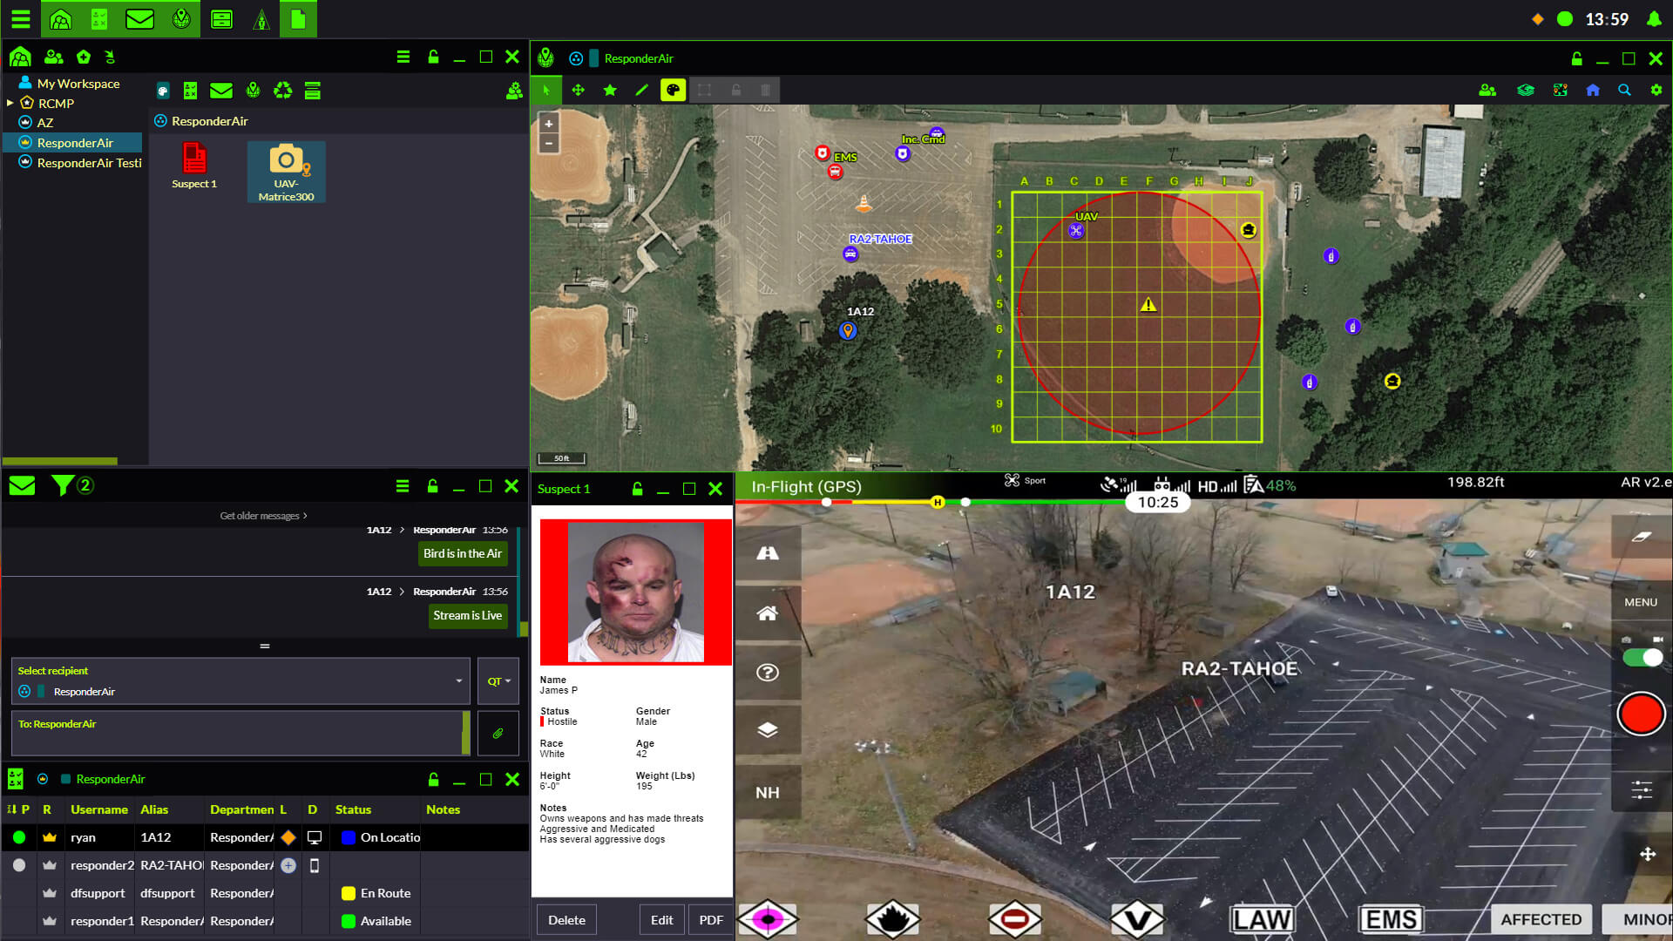Open the Select recipient dropdown

click(x=458, y=680)
